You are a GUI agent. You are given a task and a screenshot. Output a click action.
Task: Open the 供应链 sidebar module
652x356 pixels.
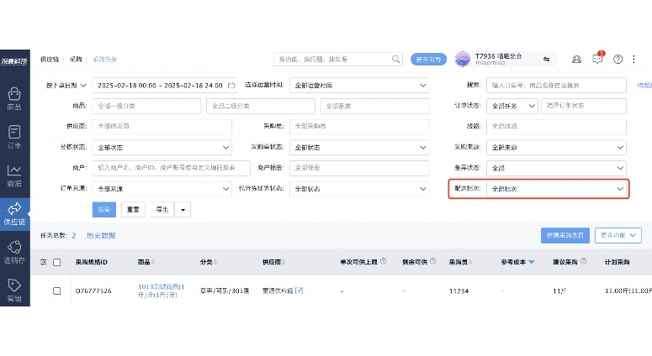(x=14, y=213)
